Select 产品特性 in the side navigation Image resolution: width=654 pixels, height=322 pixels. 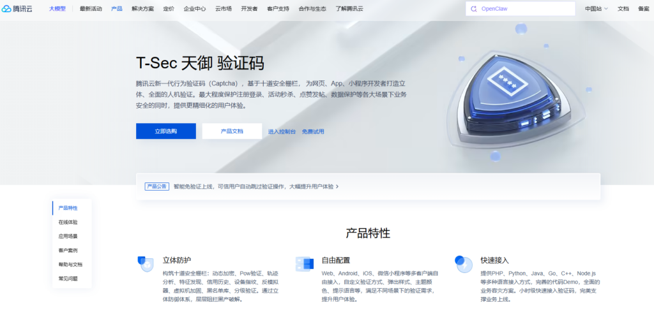pyautogui.click(x=68, y=208)
